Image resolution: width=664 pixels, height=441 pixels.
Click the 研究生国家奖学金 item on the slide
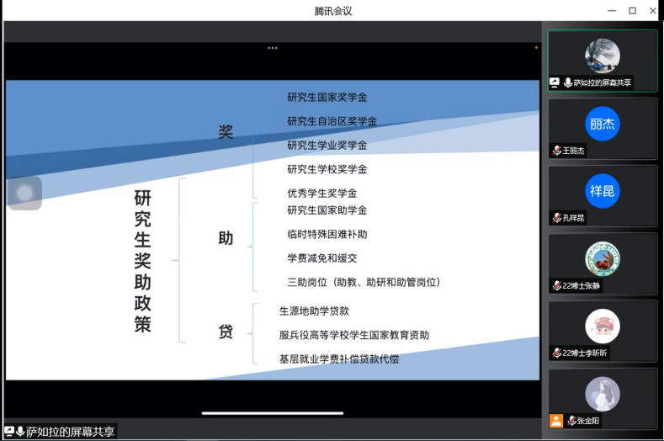coord(327,98)
